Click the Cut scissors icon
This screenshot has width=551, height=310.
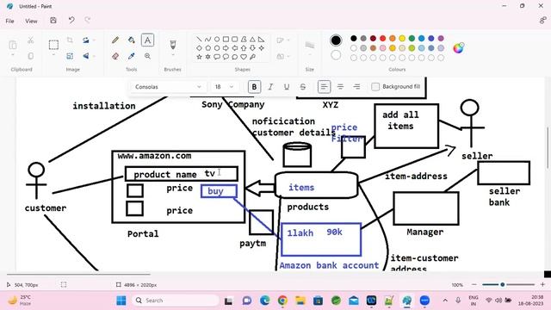[31, 40]
